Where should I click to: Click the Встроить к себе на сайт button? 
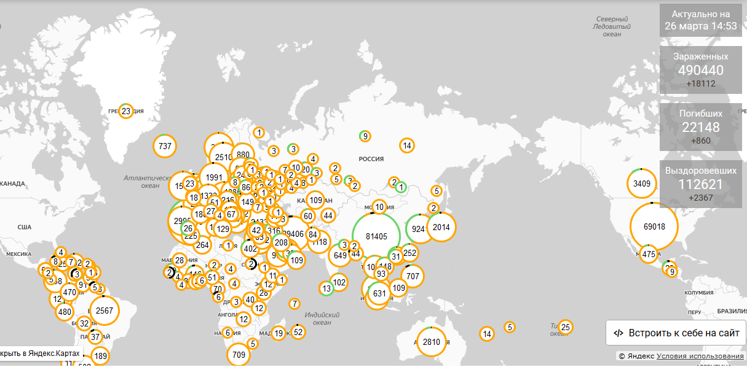676,333
